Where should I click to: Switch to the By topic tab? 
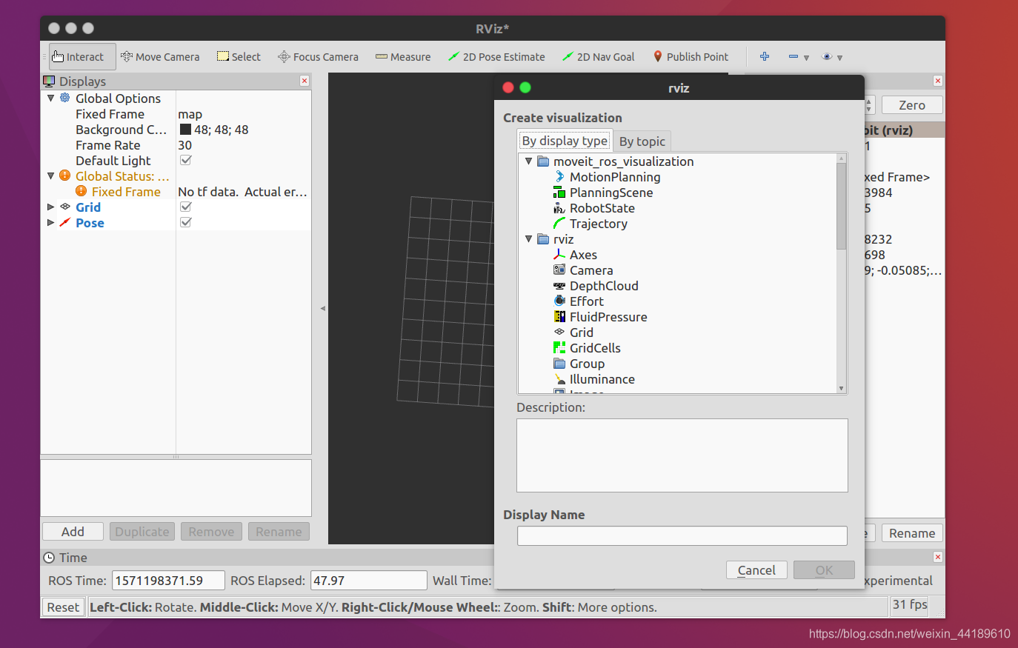pyautogui.click(x=642, y=141)
